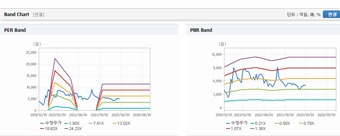Click the 단위 : 억원, 배, % label
340x136 pixels.
[x=303, y=15]
